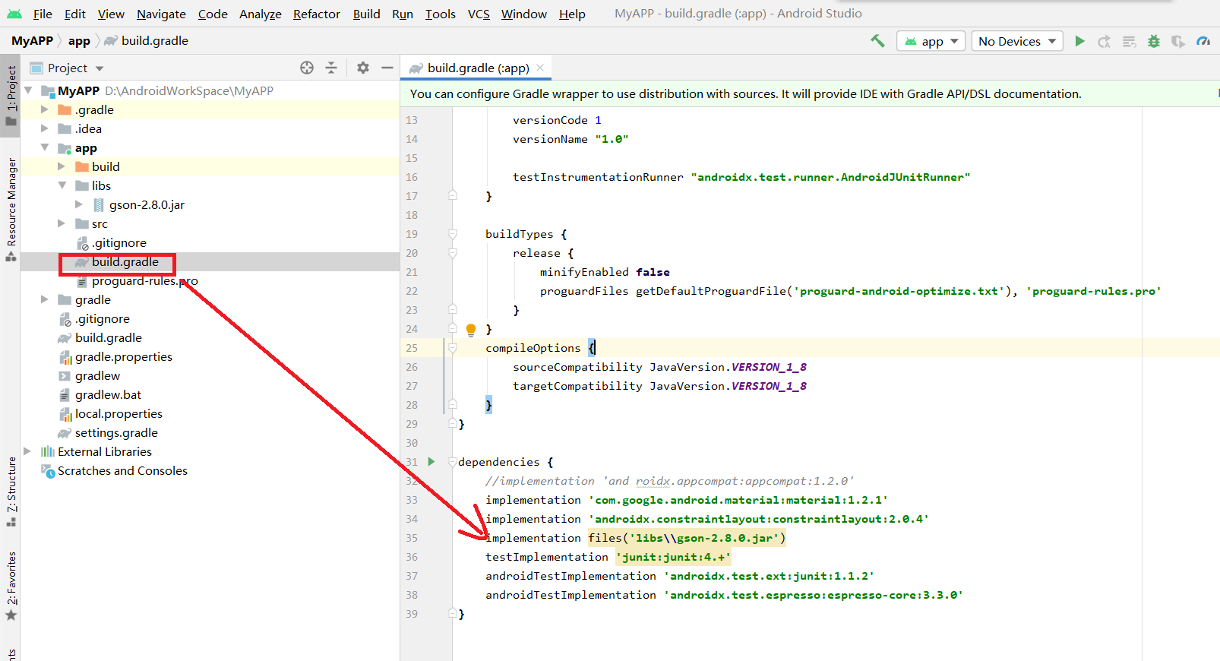Open the Tools menu

point(441,14)
